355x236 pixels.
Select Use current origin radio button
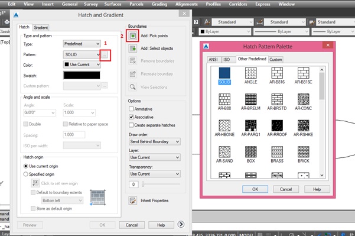25,166
